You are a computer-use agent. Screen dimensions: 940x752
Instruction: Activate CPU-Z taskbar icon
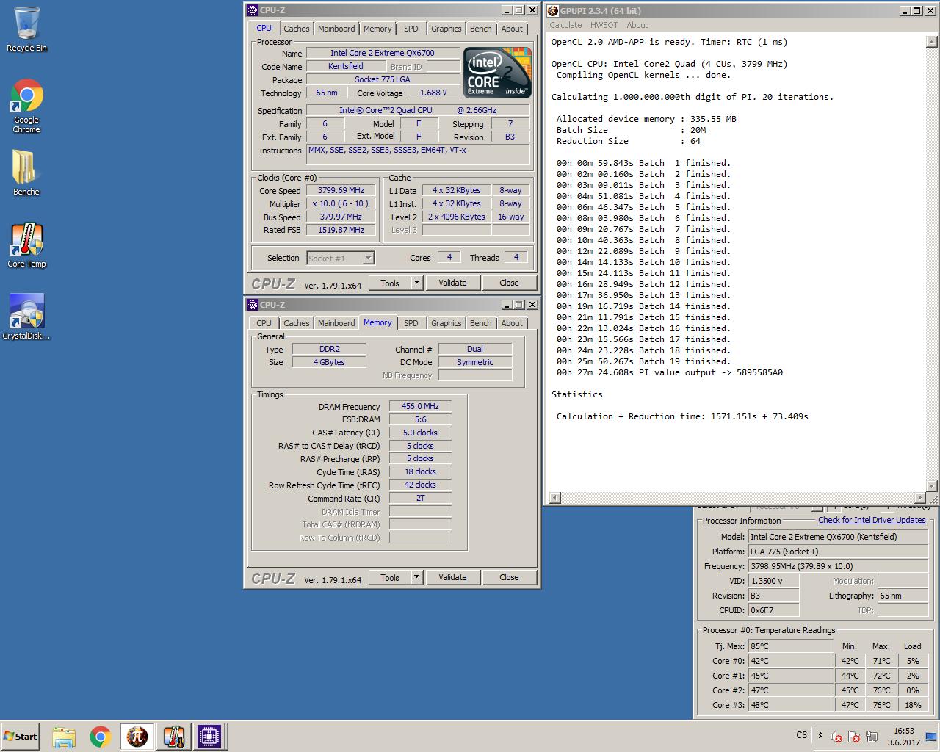coord(209,736)
